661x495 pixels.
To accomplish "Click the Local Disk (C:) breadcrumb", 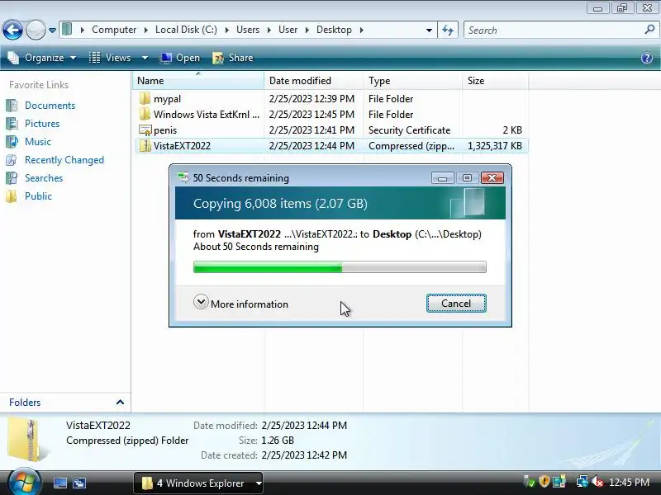I will tap(186, 30).
